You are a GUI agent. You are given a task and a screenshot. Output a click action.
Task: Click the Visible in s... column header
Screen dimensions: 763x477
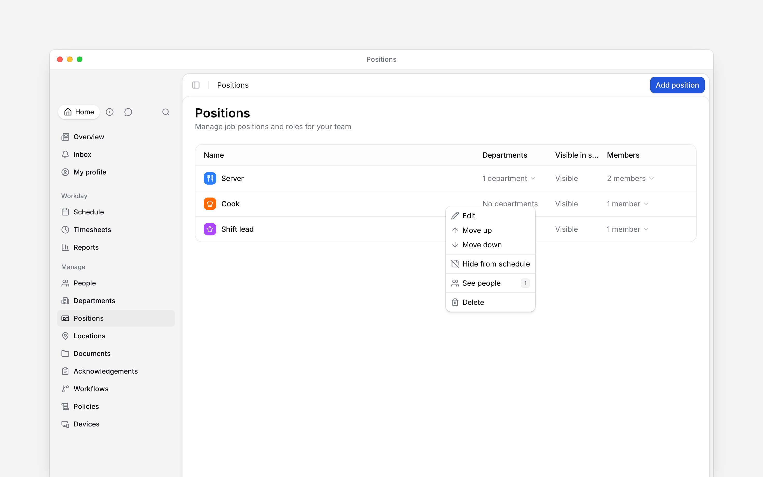[x=577, y=155]
